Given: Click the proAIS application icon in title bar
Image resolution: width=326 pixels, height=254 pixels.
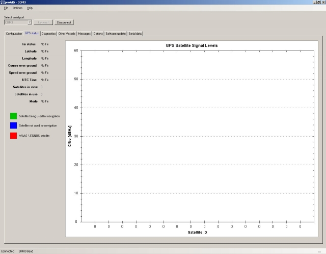Looking at the screenshot, I should 3,3.
